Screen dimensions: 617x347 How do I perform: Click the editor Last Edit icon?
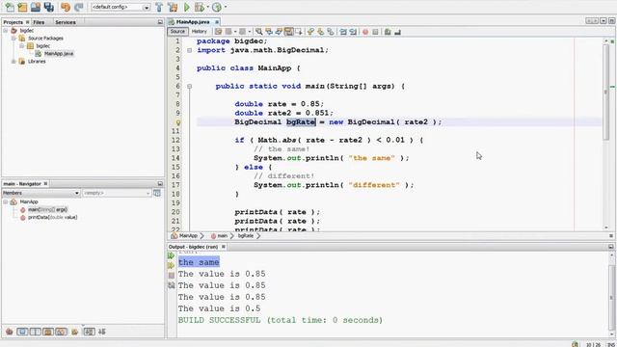click(x=219, y=32)
